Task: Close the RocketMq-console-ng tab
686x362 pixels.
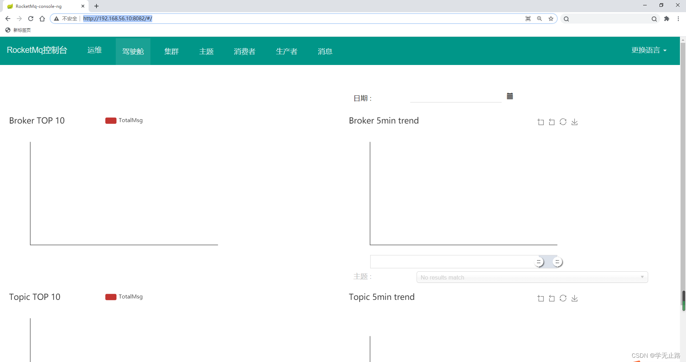Action: coord(83,6)
